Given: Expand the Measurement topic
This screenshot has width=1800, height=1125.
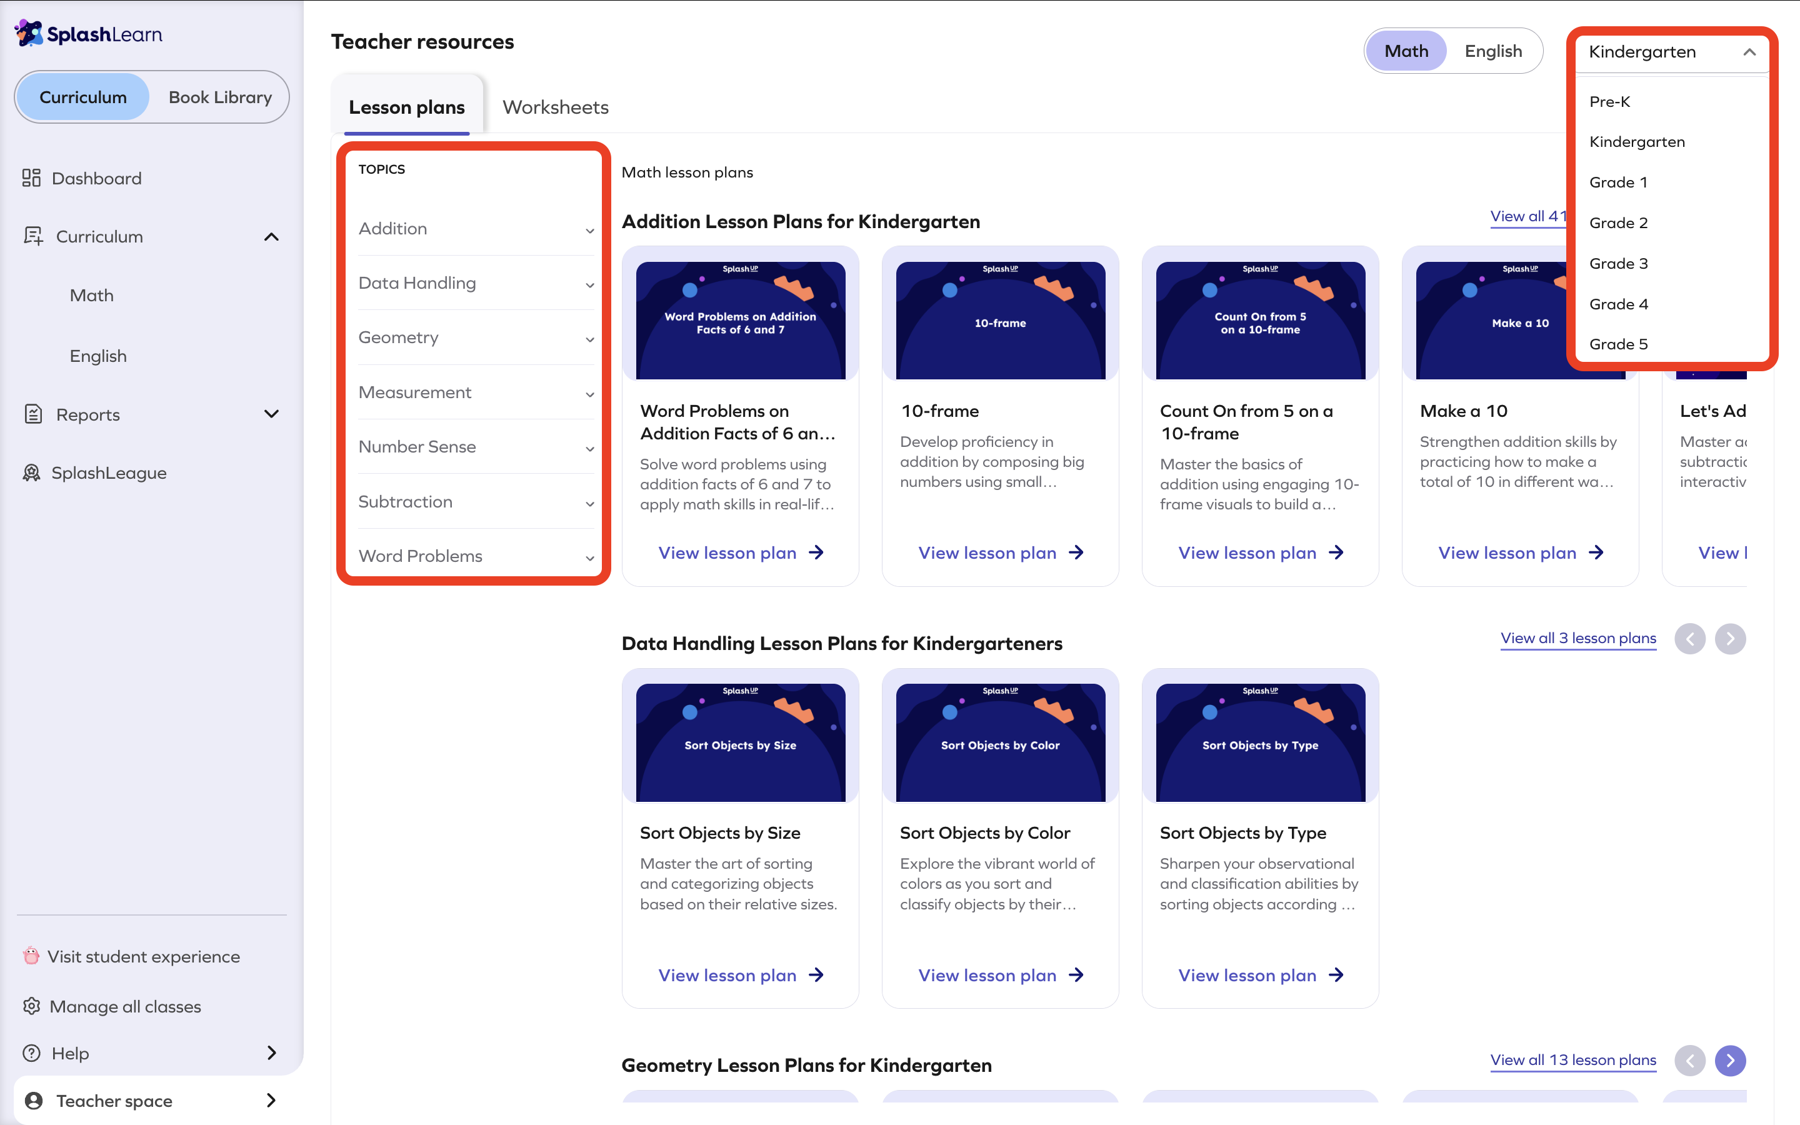Looking at the screenshot, I should (x=476, y=392).
